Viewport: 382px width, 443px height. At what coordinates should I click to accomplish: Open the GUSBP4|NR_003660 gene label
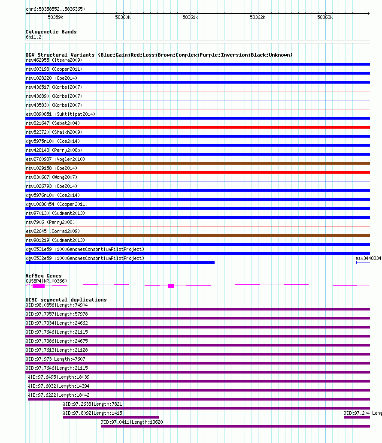pyautogui.click(x=46, y=281)
